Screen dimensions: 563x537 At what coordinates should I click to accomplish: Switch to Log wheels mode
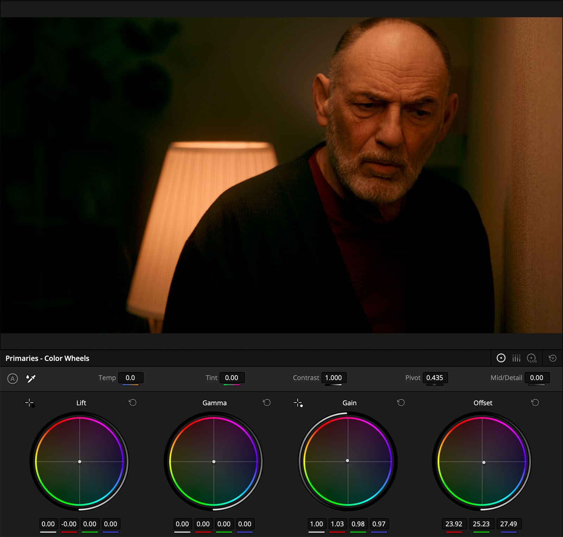pyautogui.click(x=532, y=358)
